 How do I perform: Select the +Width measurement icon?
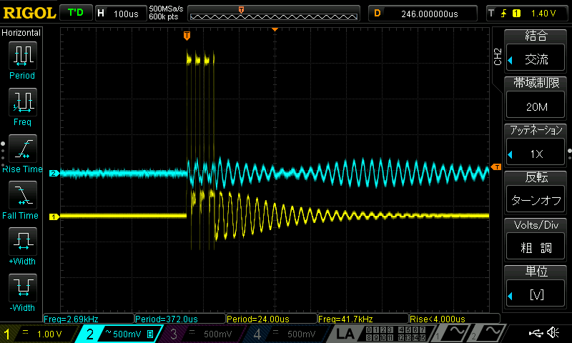[x=23, y=242]
